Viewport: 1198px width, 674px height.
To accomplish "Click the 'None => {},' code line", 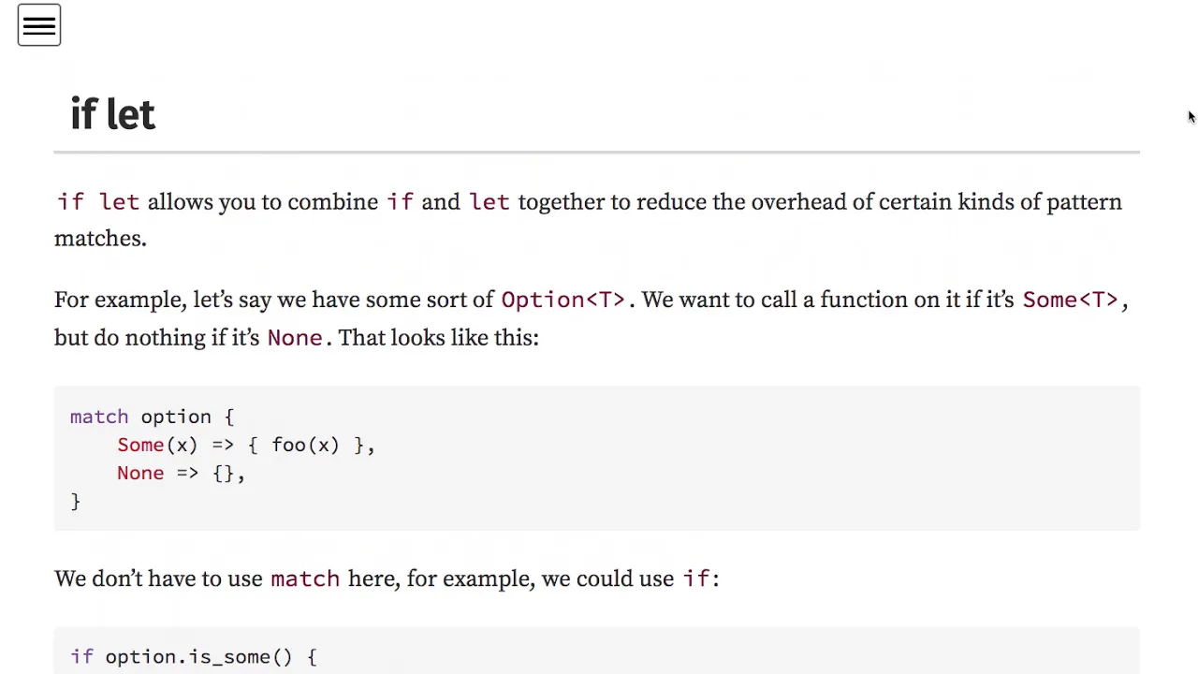I will [x=181, y=474].
